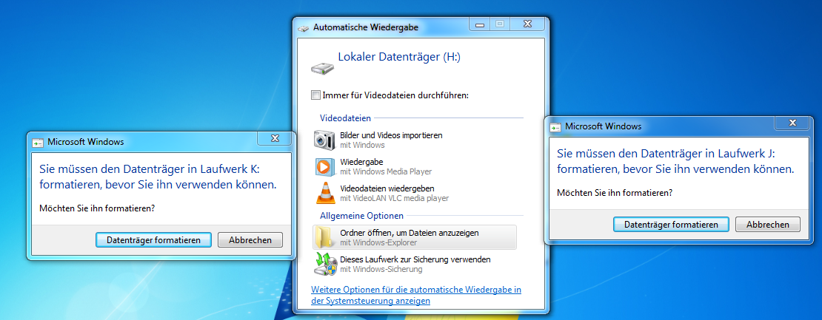Choose 'Videodateien wiedergeben' with VLC
The height and width of the screenshot is (320, 822).
(414, 193)
